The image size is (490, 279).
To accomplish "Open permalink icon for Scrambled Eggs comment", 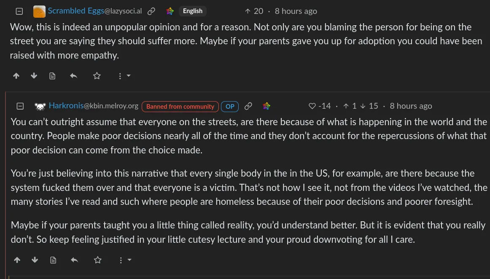I will 151,11.
